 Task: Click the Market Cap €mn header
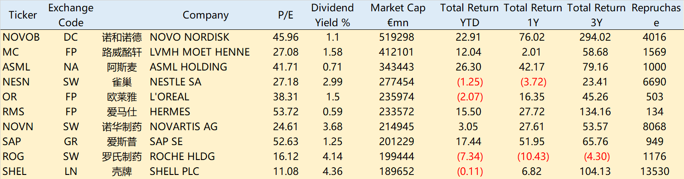pos(398,15)
